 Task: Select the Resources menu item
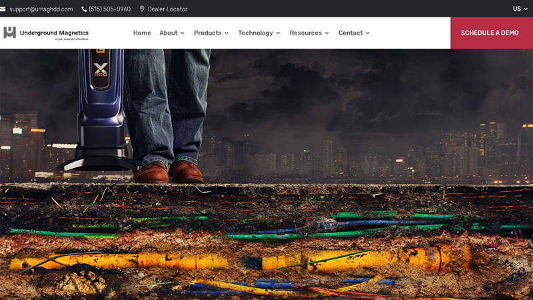pyautogui.click(x=305, y=33)
